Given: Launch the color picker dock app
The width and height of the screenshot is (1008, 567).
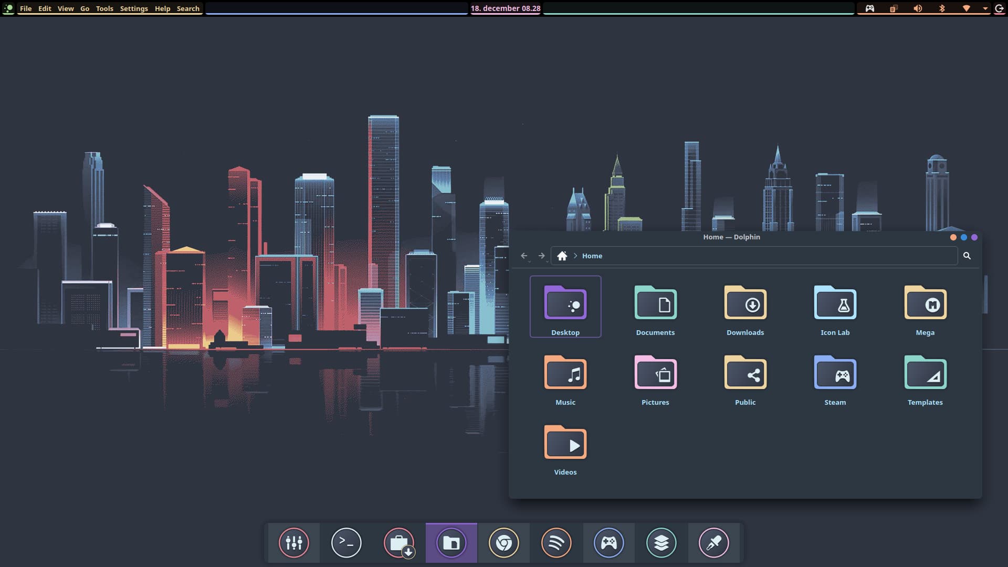Looking at the screenshot, I should [x=713, y=543].
